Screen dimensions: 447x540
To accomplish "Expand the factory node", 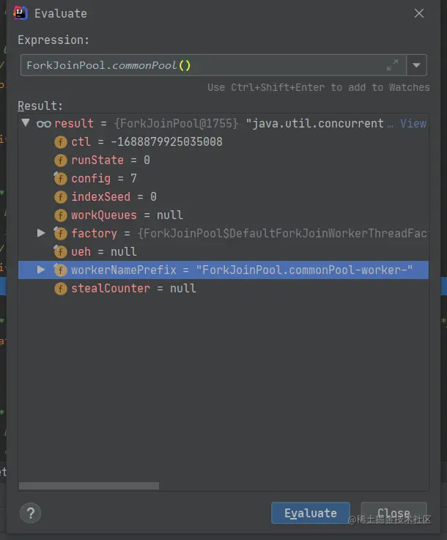I will pyautogui.click(x=41, y=233).
